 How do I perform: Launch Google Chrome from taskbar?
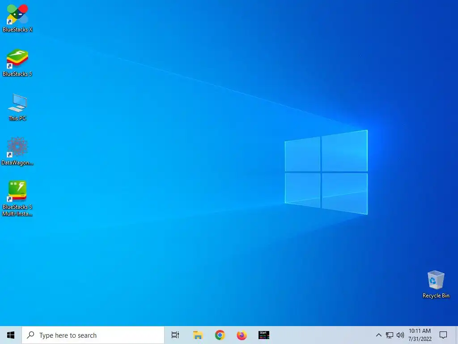coord(220,335)
